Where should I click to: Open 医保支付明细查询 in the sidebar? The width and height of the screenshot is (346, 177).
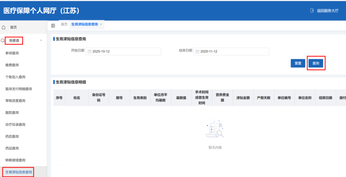point(19,89)
